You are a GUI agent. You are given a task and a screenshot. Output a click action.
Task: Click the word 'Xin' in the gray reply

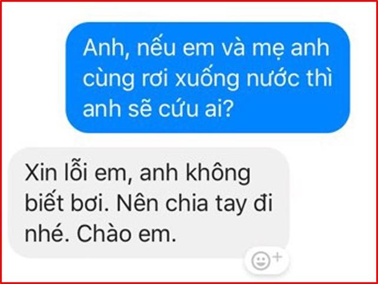pyautogui.click(x=41, y=173)
